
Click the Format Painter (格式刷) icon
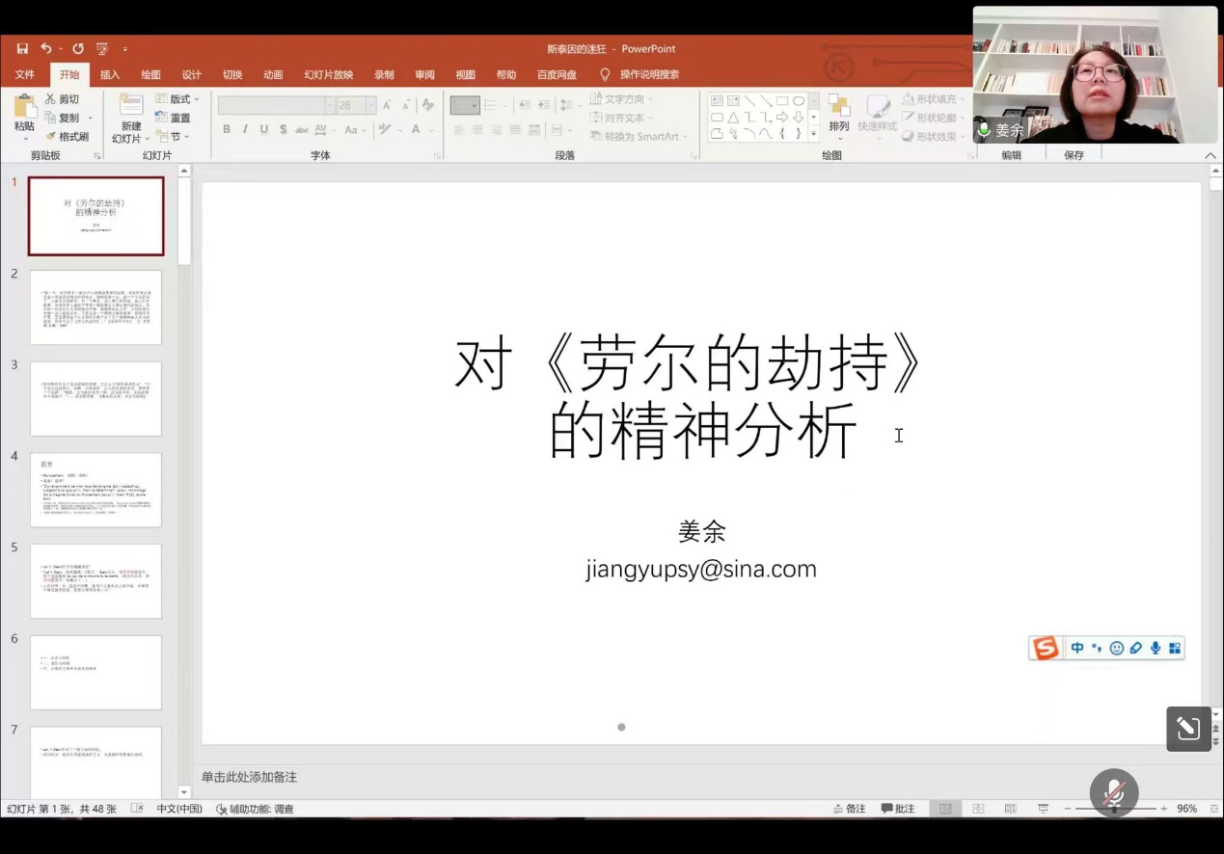pos(50,137)
